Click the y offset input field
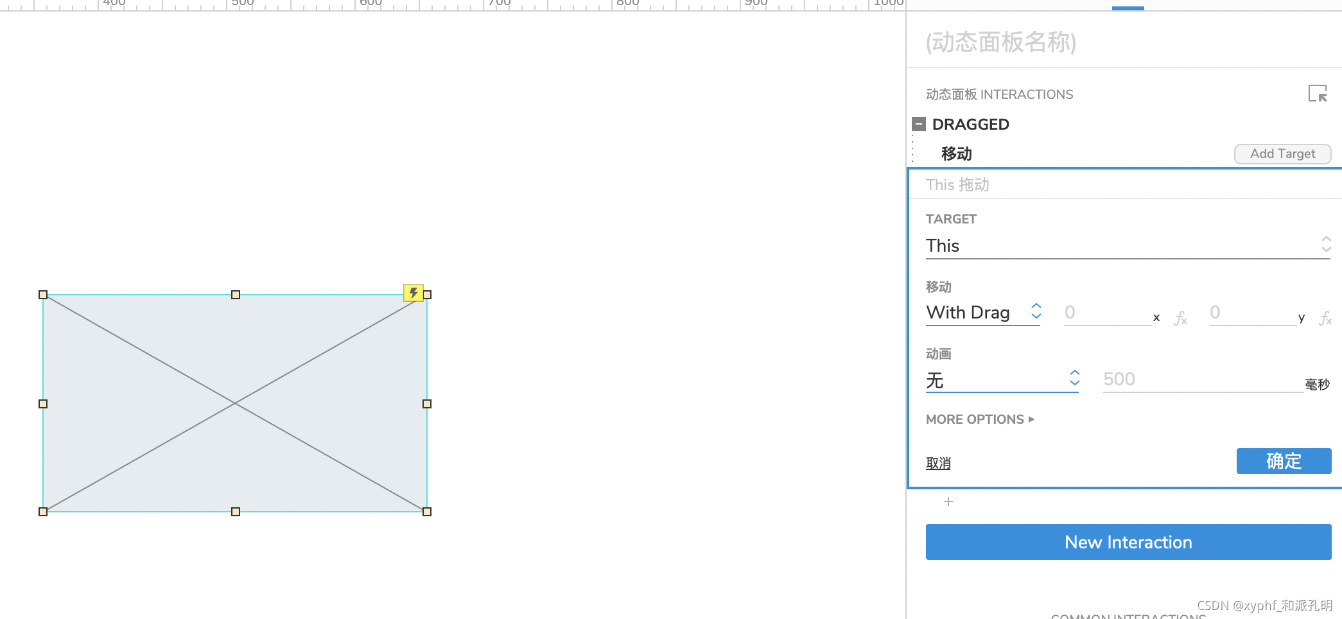Image resolution: width=1342 pixels, height=619 pixels. point(1253,313)
